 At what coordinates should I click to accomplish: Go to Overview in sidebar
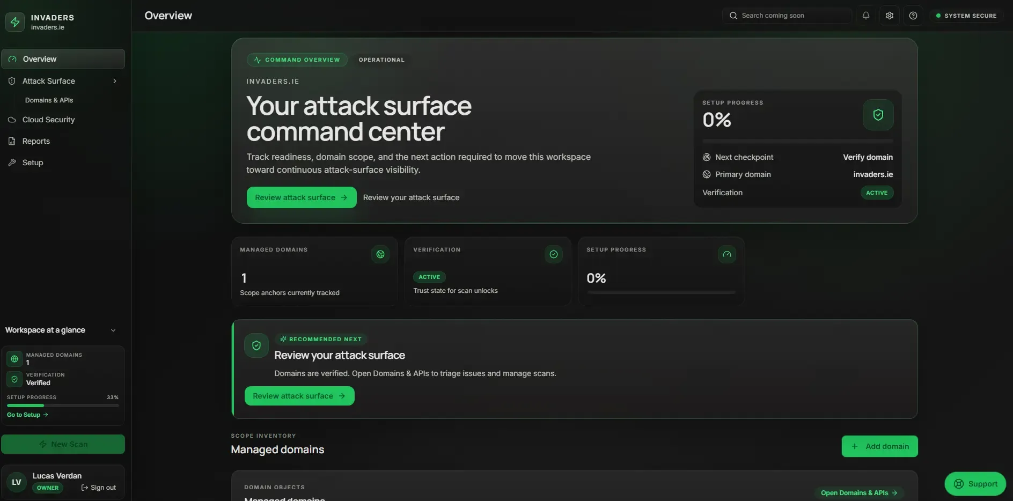coord(63,59)
